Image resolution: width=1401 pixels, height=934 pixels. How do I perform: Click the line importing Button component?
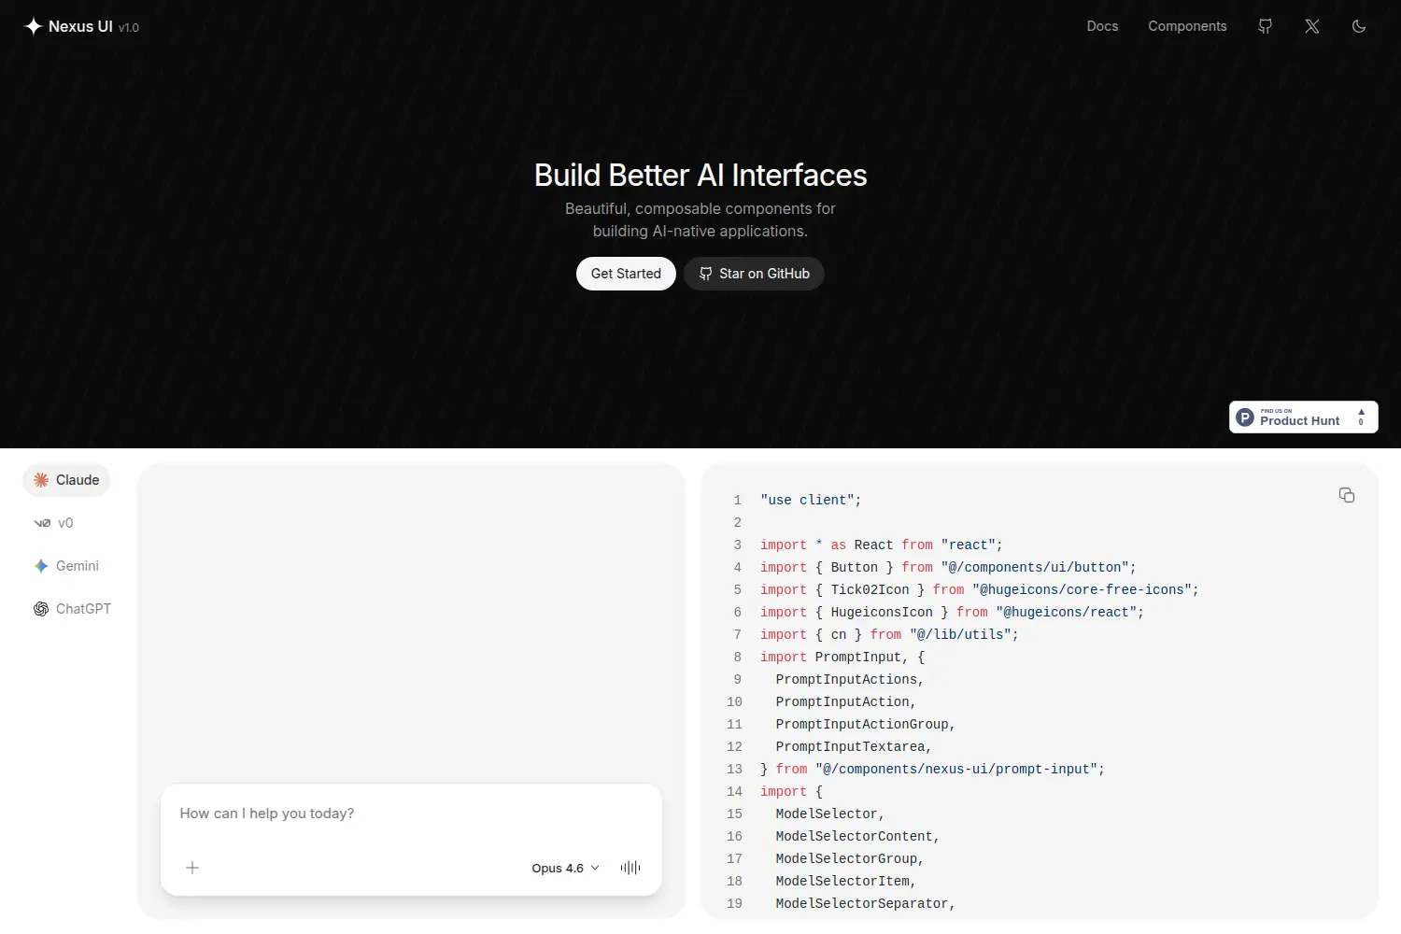948,567
